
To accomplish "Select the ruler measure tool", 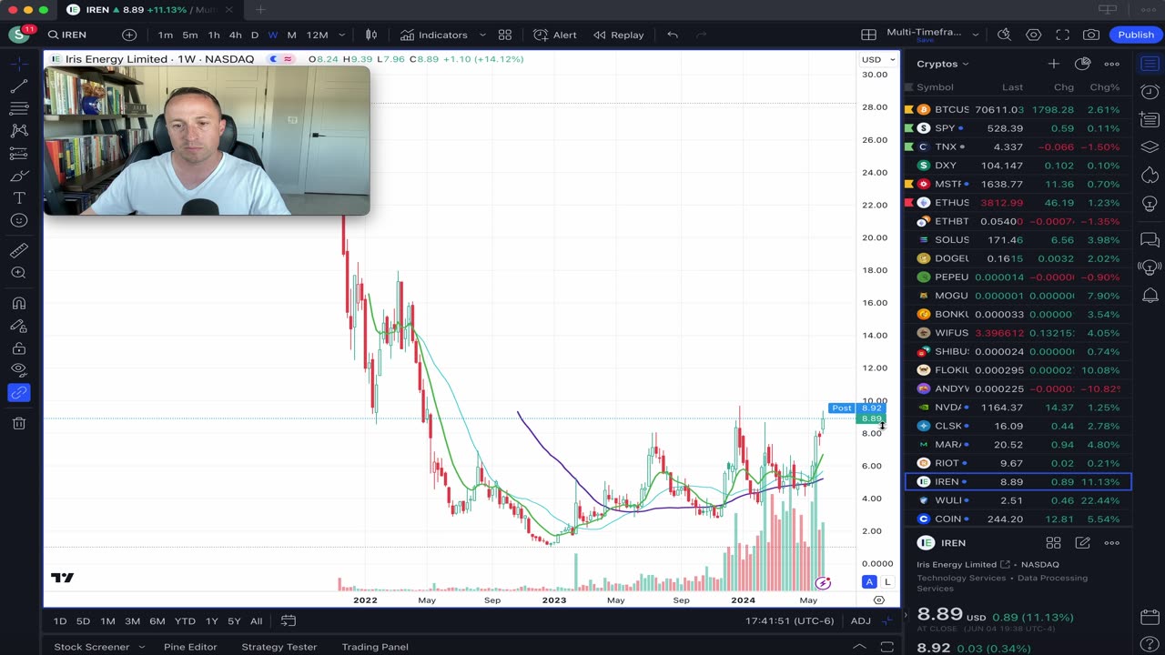I will [18, 250].
